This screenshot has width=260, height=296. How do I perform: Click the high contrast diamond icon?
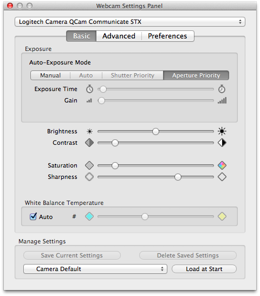[222, 143]
